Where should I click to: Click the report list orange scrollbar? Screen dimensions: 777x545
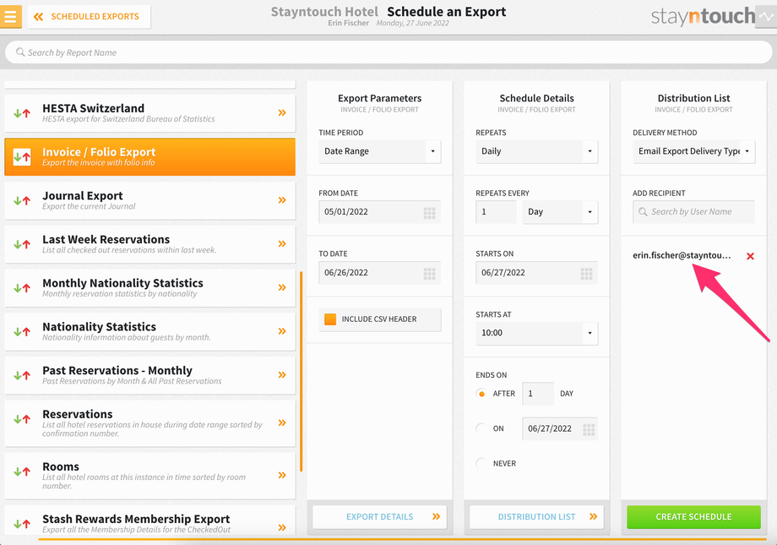pyautogui.click(x=301, y=372)
